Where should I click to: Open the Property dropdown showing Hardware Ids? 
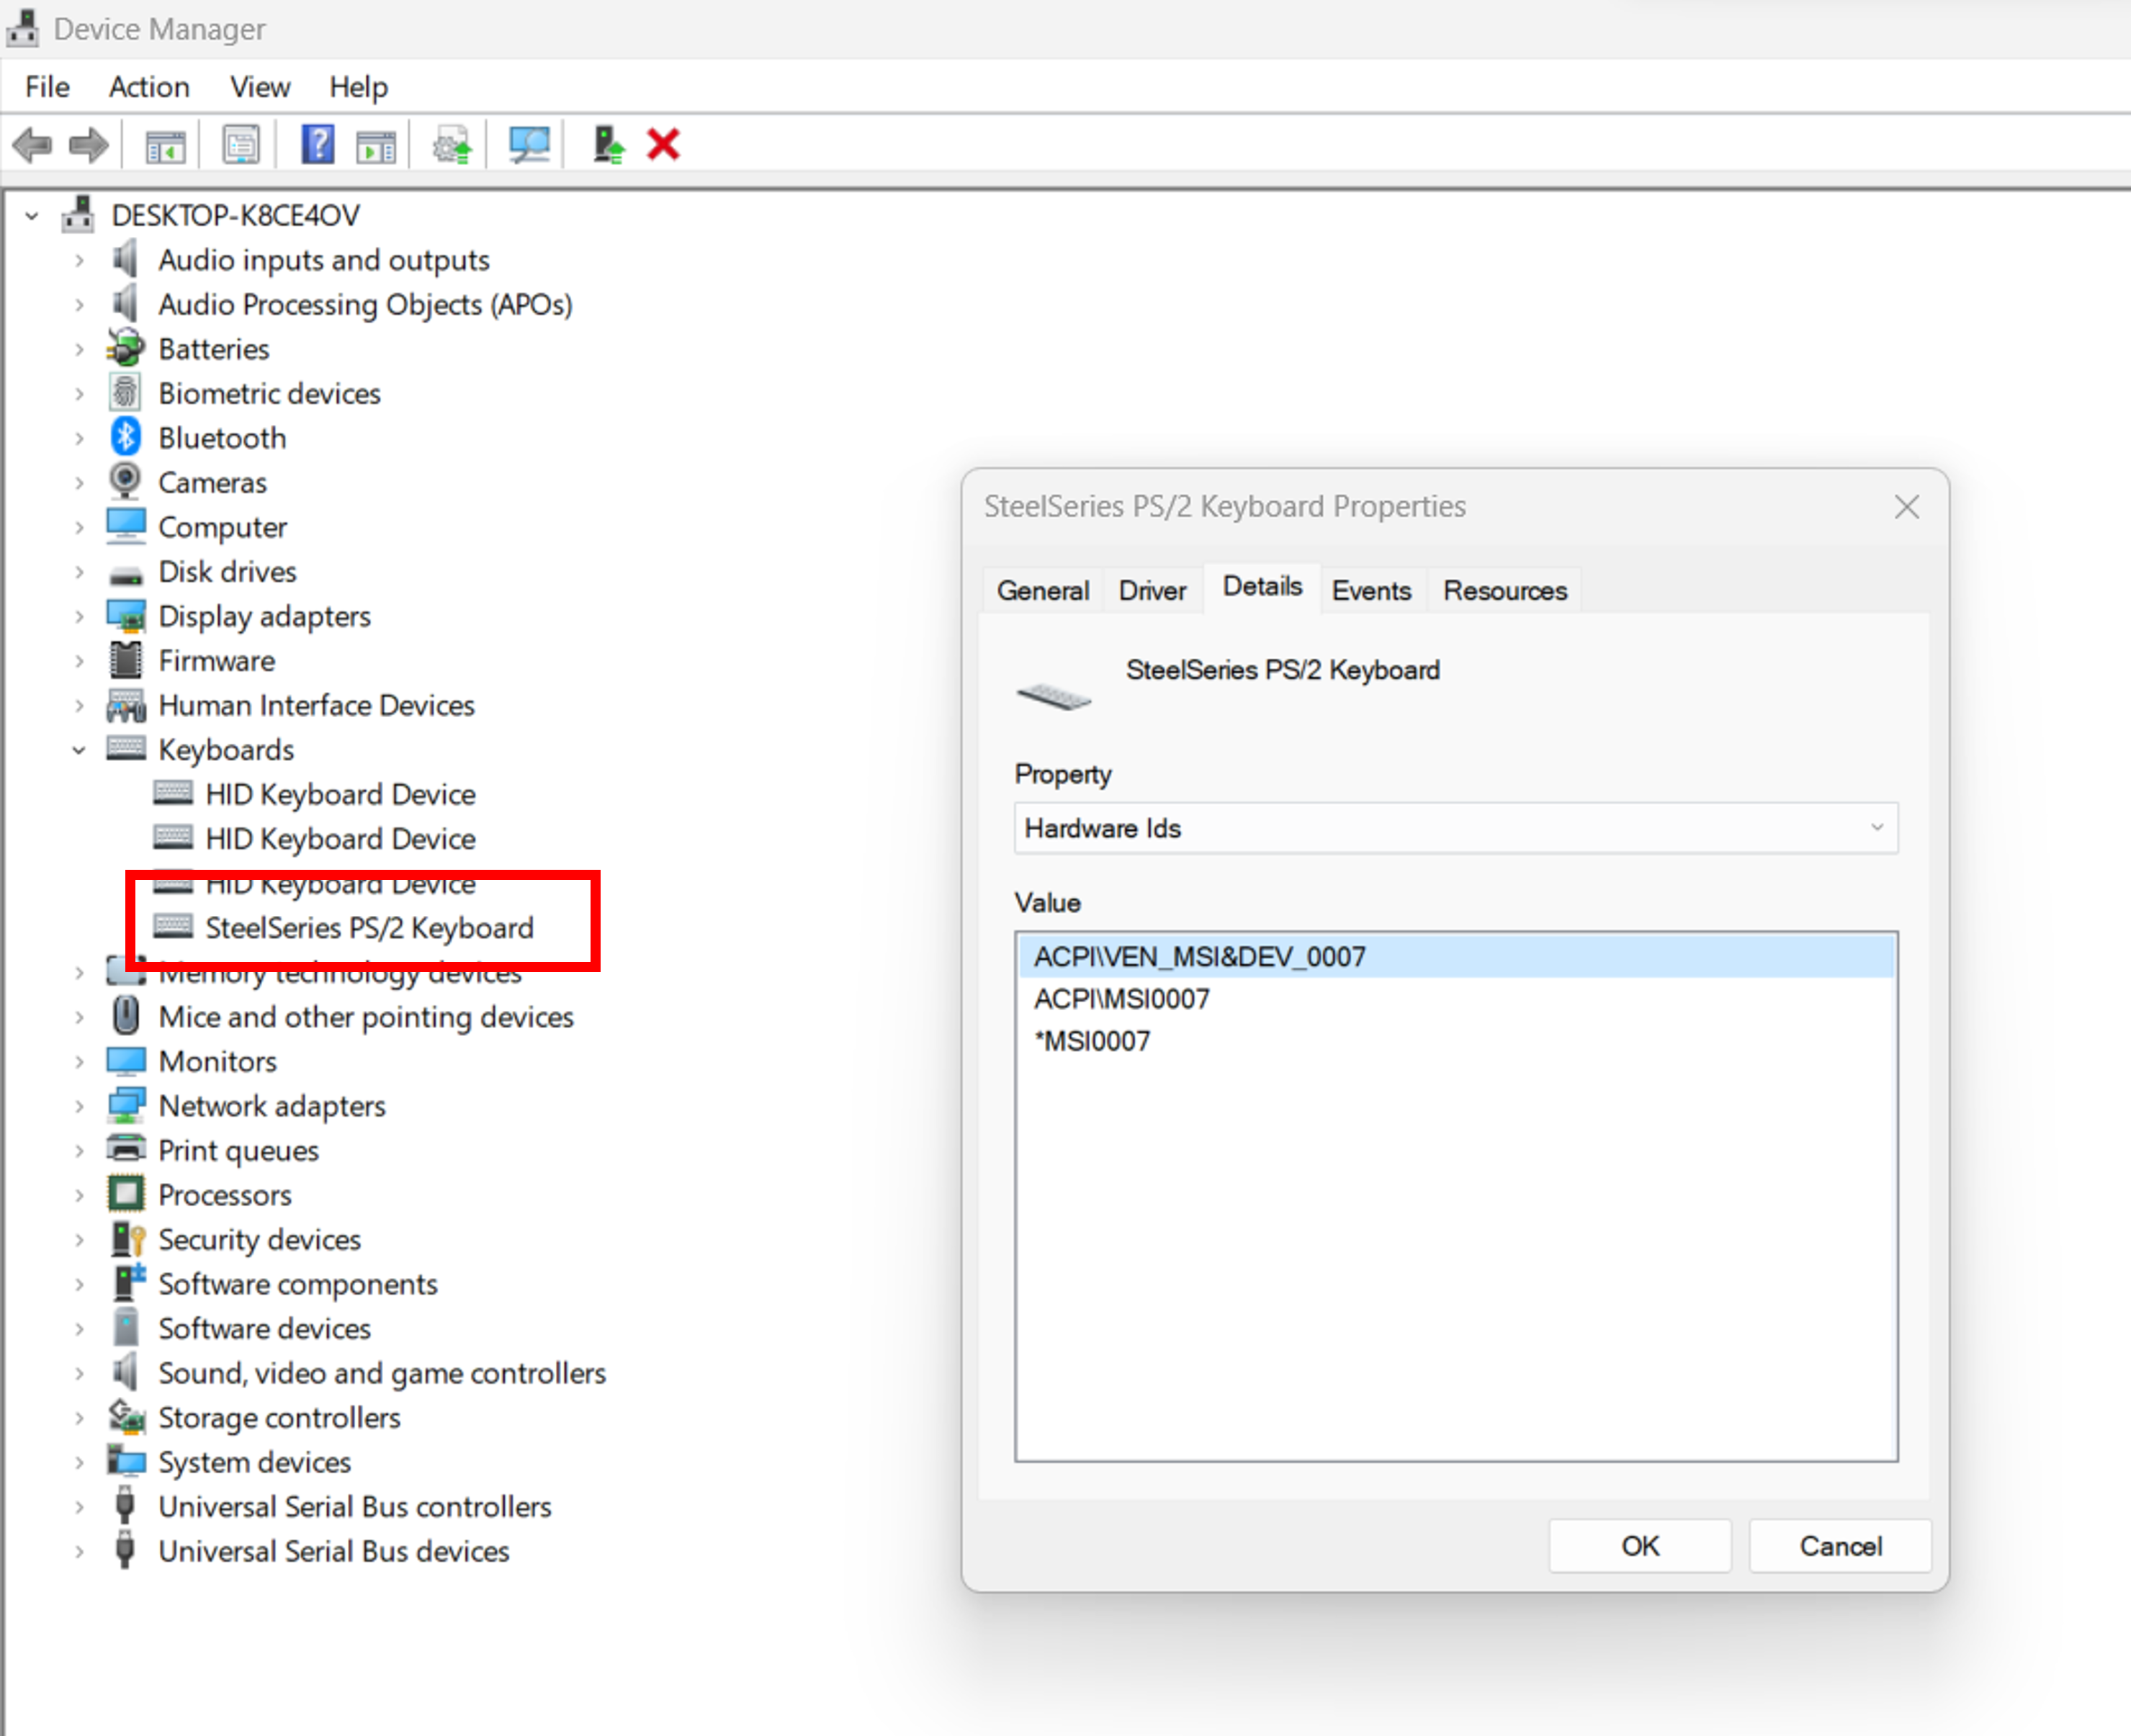1455,828
